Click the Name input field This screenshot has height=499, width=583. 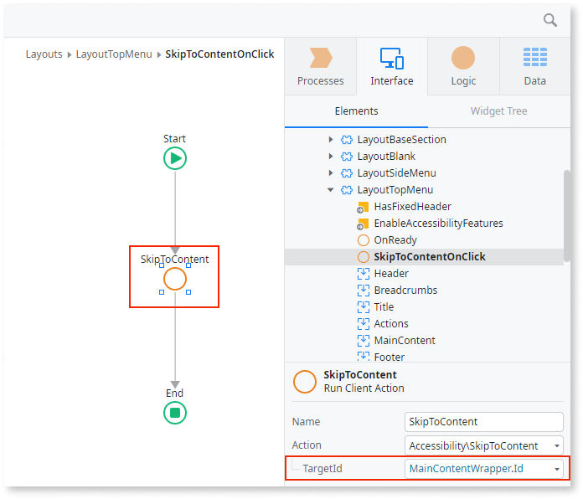[483, 422]
